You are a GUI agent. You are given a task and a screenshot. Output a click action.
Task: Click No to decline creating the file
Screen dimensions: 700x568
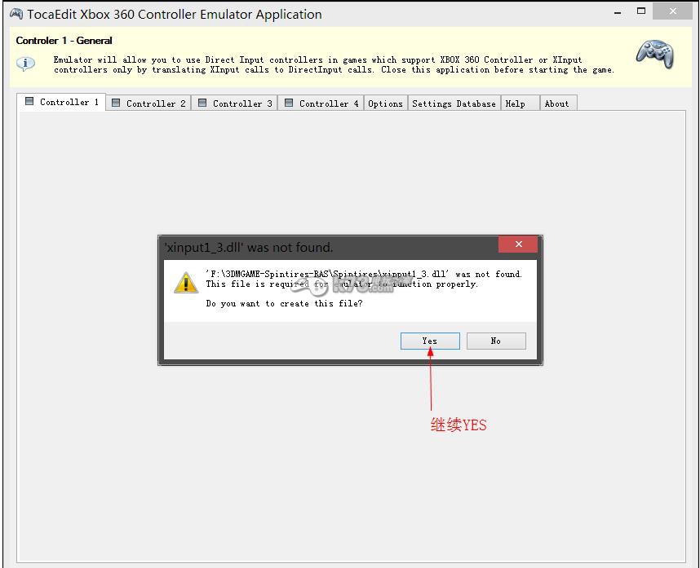[496, 341]
